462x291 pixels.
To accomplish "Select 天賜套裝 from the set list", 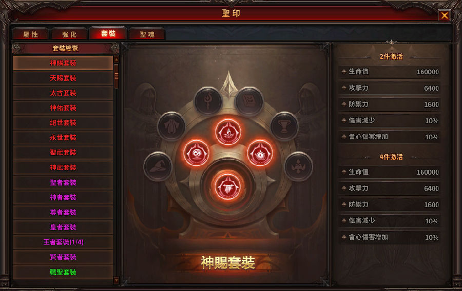I will click(x=63, y=78).
